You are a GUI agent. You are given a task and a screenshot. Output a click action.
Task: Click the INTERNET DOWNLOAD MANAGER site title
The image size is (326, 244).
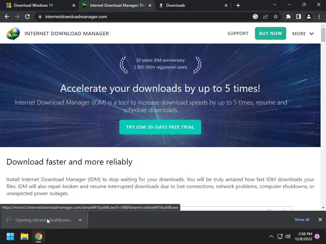click(x=67, y=34)
